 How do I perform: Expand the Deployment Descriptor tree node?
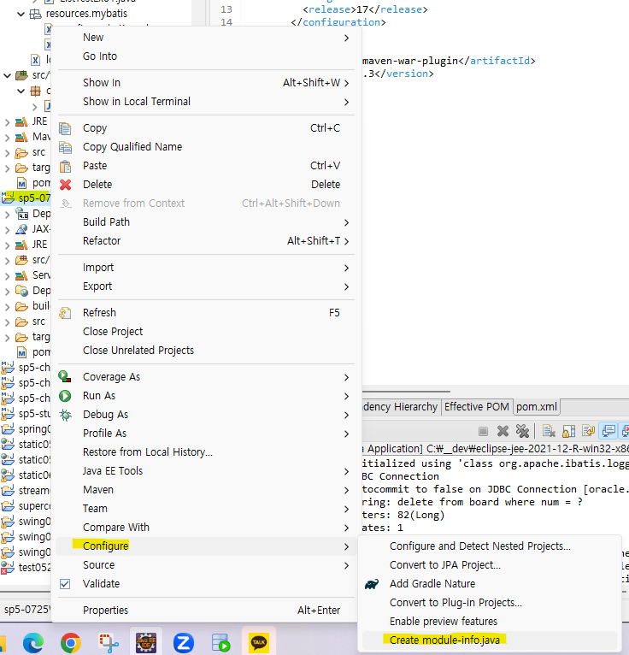tap(7, 215)
